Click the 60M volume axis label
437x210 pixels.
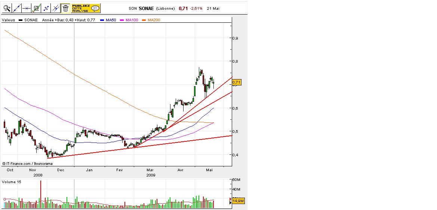click(237, 180)
